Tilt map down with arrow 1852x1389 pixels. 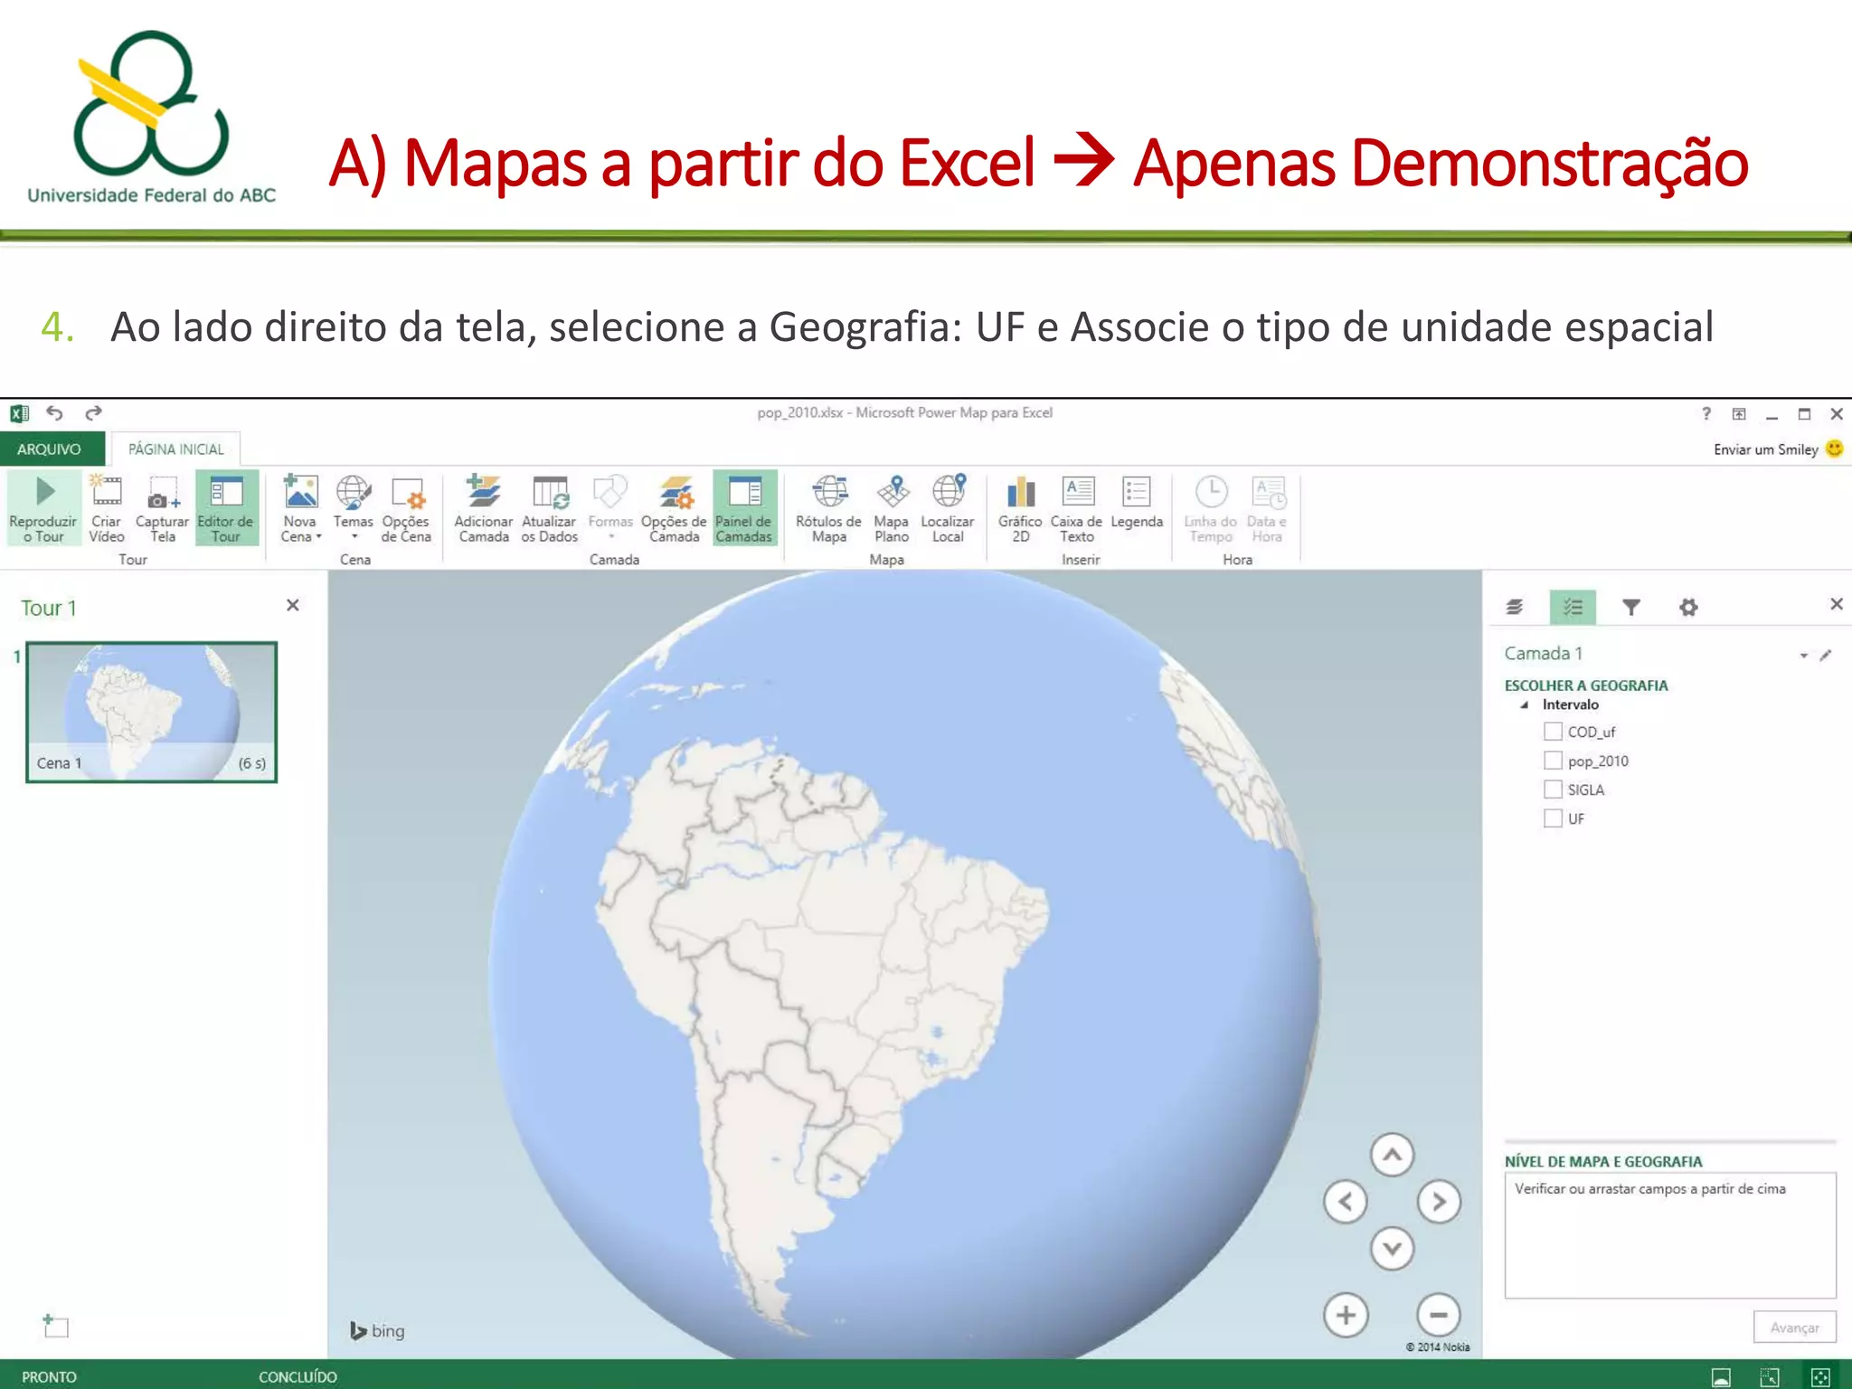coord(1393,1249)
